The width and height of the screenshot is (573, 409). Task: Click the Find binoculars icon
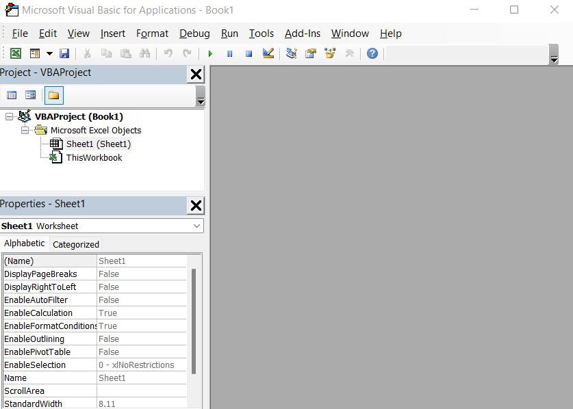(144, 53)
